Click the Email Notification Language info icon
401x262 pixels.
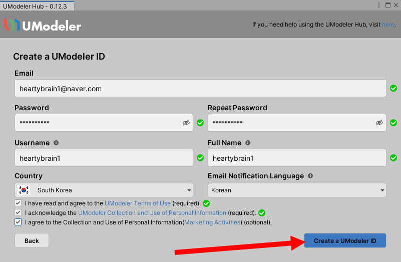[310, 176]
